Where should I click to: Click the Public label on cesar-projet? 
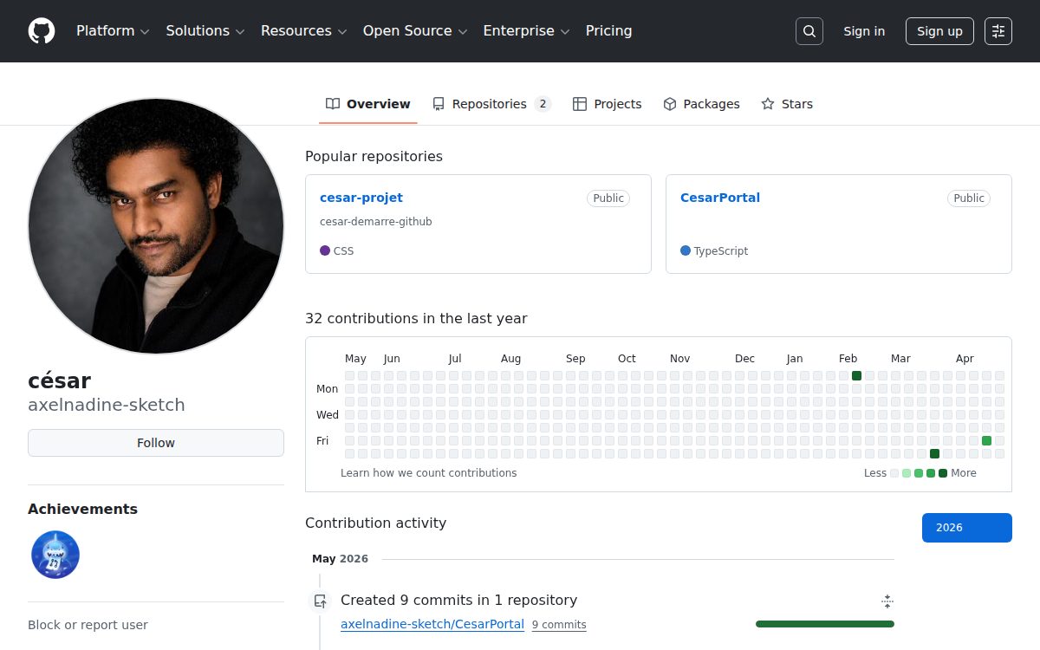(x=608, y=198)
